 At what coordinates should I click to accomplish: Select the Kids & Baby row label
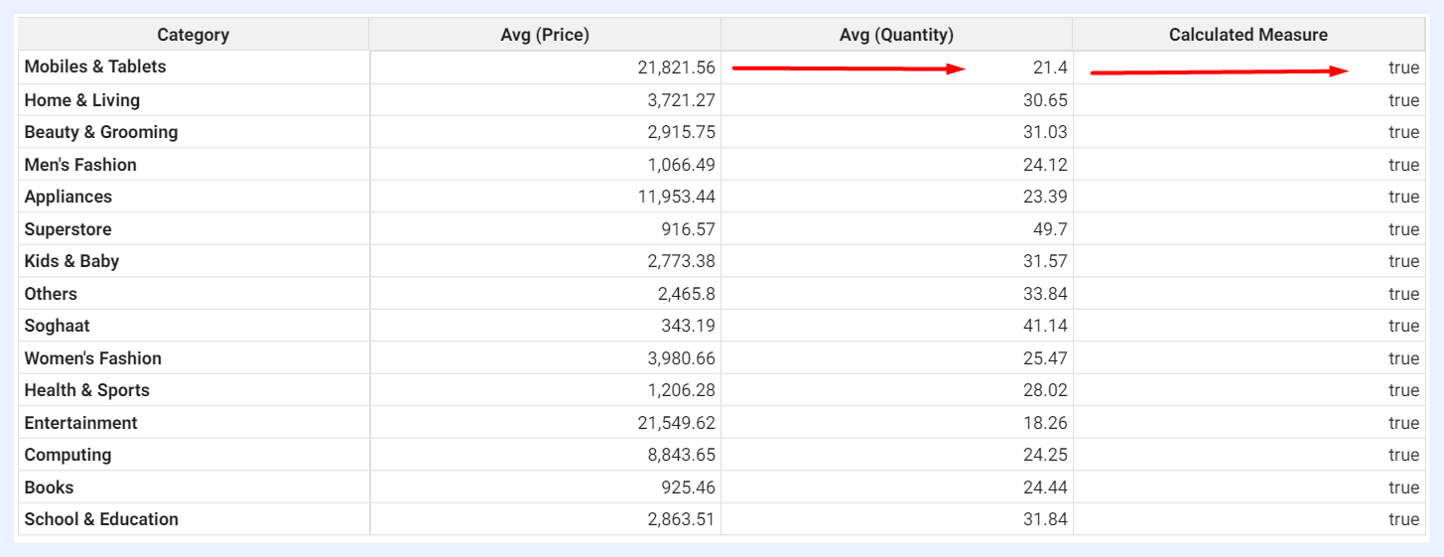coord(71,261)
